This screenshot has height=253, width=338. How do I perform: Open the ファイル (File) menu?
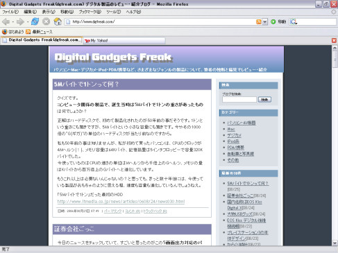[10, 12]
